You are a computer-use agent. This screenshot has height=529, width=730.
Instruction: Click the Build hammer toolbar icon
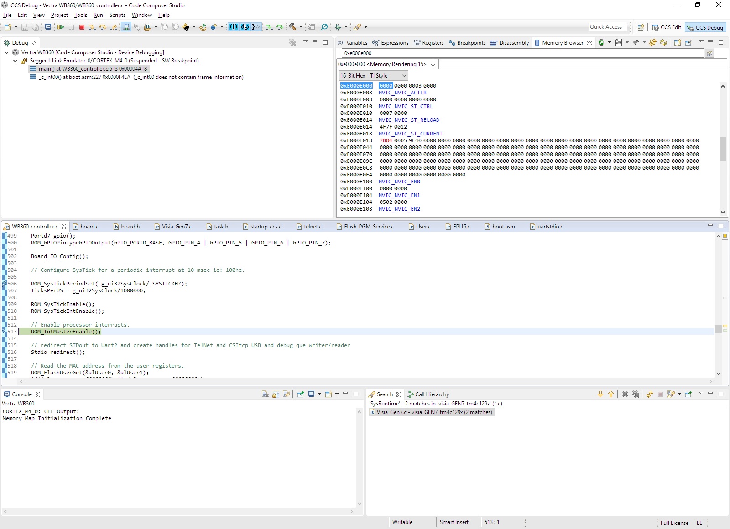[x=293, y=27]
